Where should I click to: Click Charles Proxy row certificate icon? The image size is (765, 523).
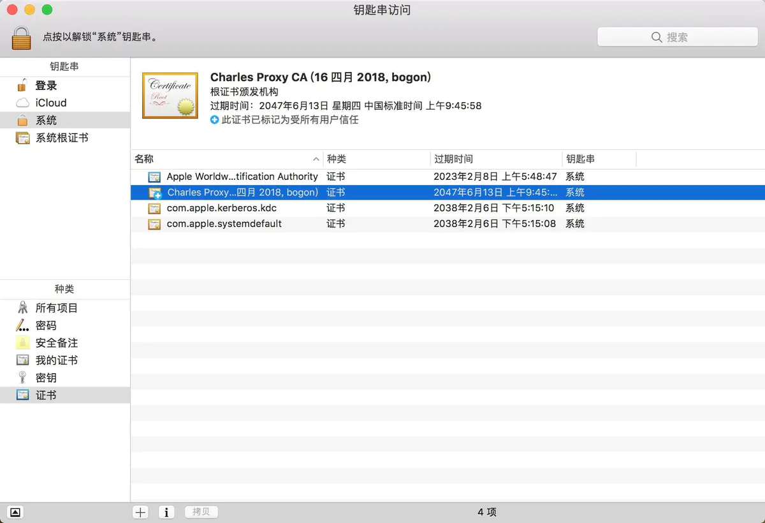[x=154, y=193]
